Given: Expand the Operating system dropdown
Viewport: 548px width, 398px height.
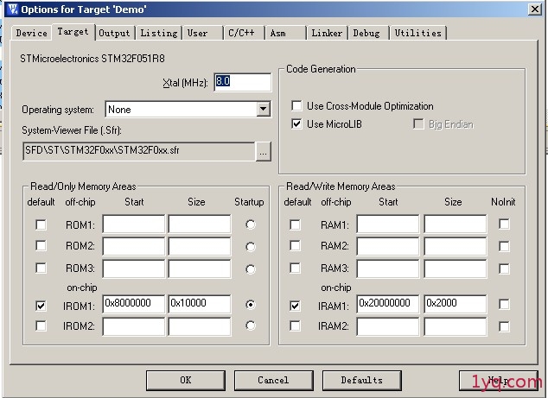Looking at the screenshot, I should click(263, 110).
